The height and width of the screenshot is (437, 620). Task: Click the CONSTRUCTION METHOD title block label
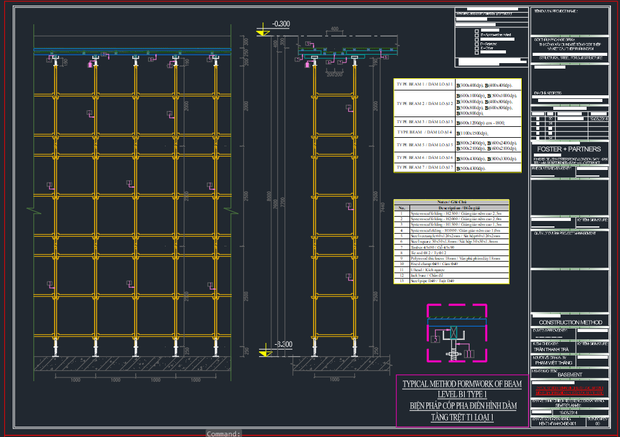(x=570, y=322)
